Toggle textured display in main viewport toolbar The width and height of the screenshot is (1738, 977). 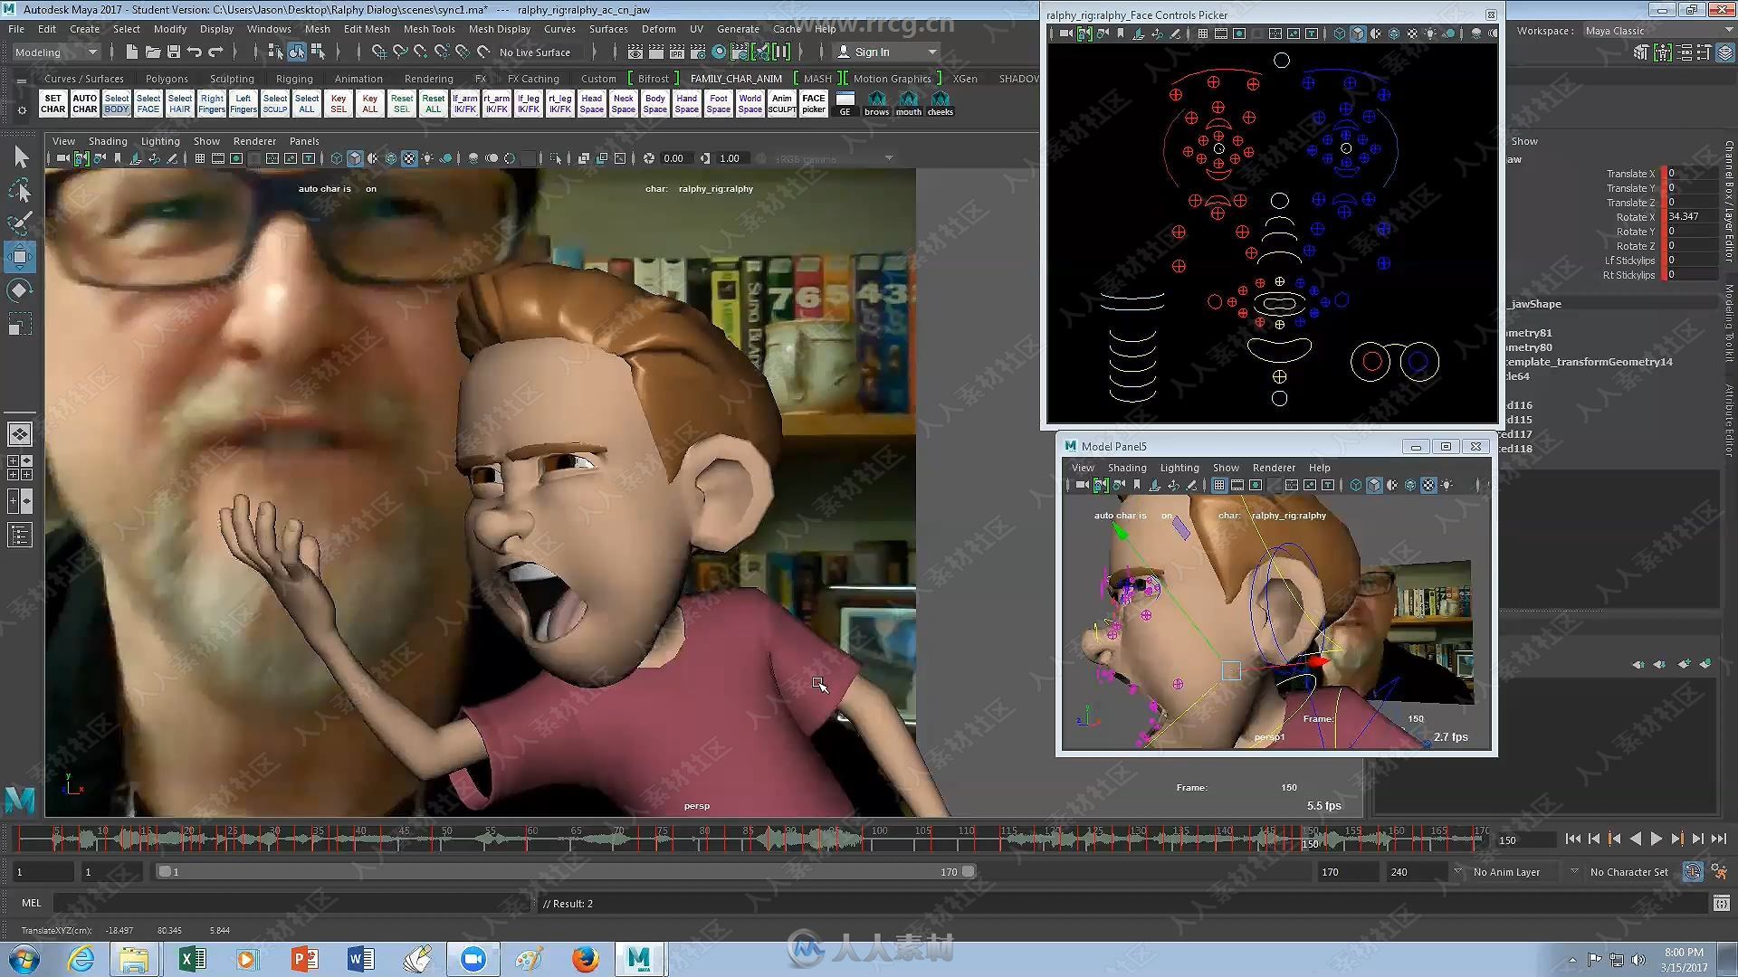pos(409,158)
